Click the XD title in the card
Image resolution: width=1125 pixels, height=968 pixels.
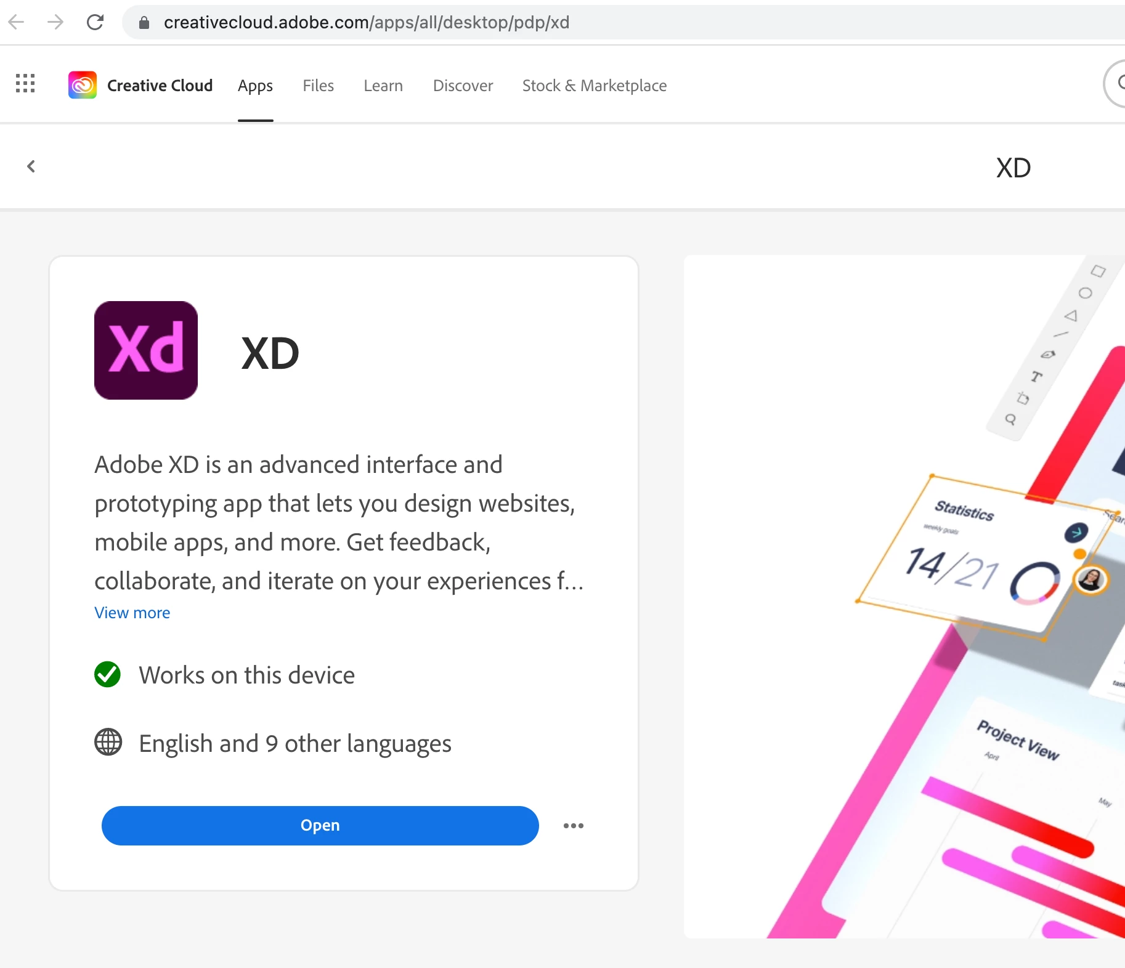coord(270,353)
